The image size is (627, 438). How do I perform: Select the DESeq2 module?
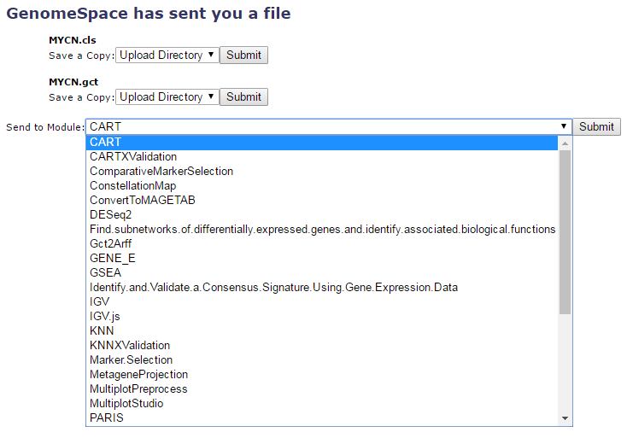click(111, 215)
